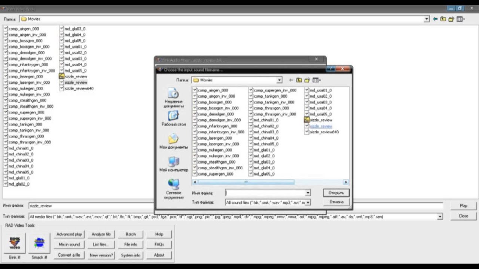Screen dimensions: 479x269
Task: Click the File info button
Action: click(x=131, y=244)
